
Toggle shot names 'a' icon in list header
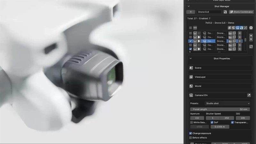242,28
